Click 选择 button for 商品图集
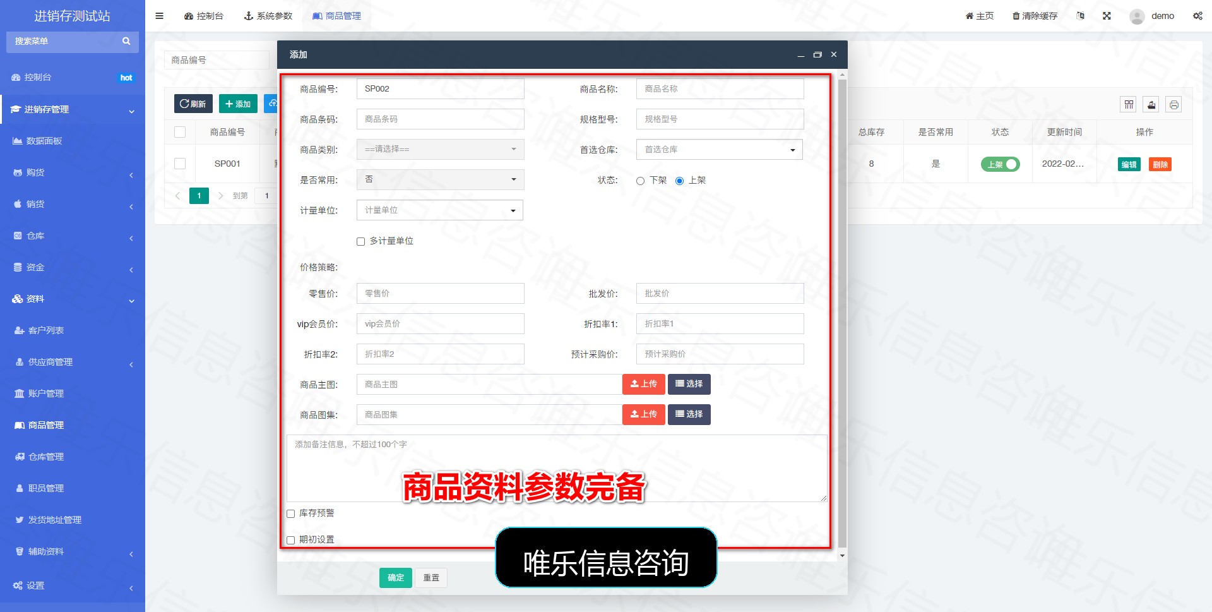The width and height of the screenshot is (1212, 612). click(689, 414)
